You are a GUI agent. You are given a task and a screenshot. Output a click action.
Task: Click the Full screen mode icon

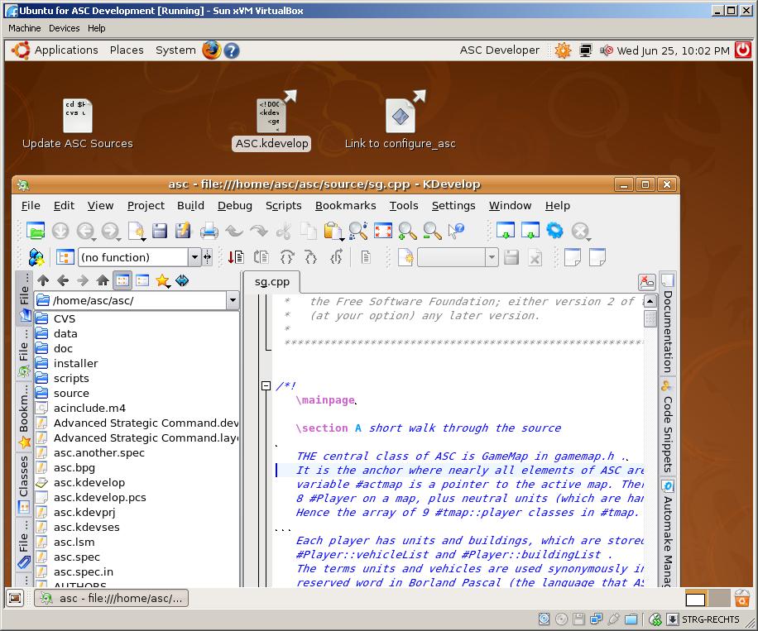tap(383, 231)
